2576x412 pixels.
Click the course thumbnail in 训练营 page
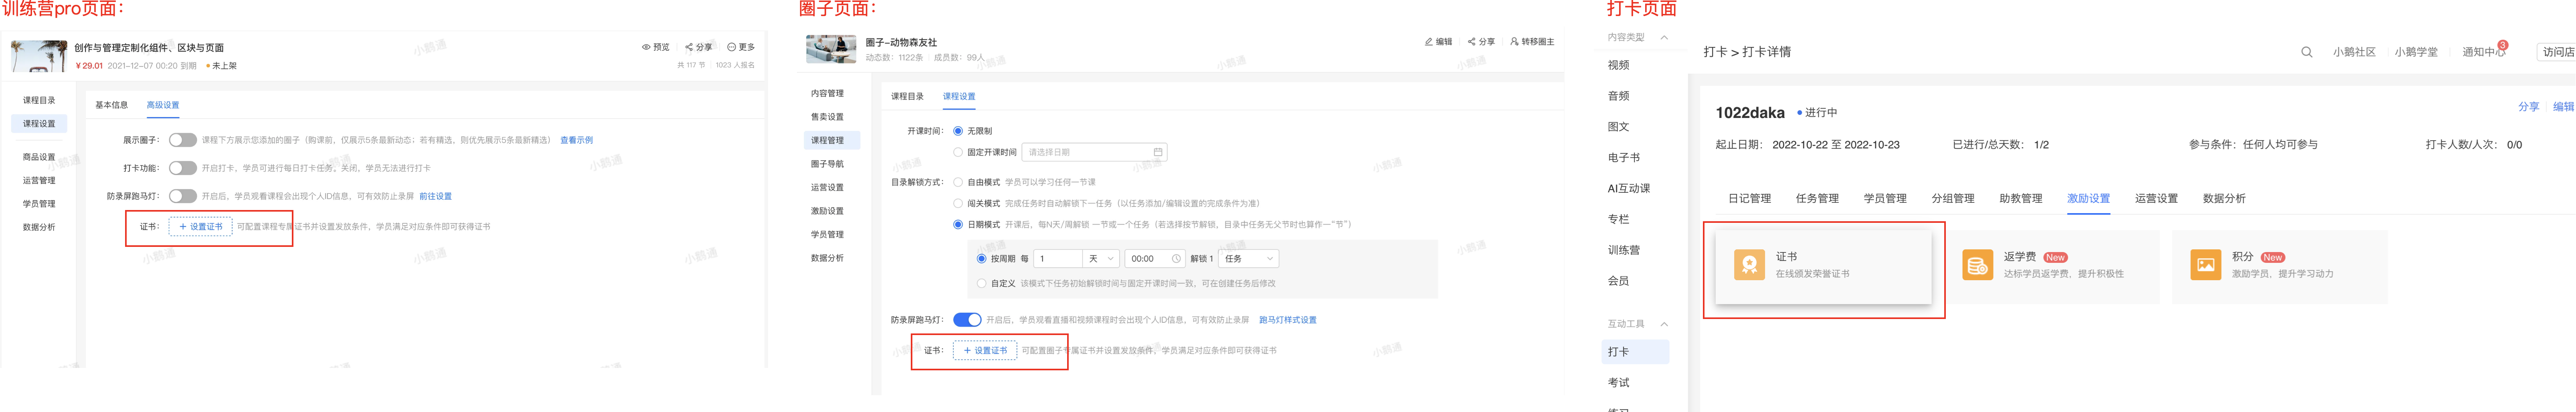(x=39, y=56)
